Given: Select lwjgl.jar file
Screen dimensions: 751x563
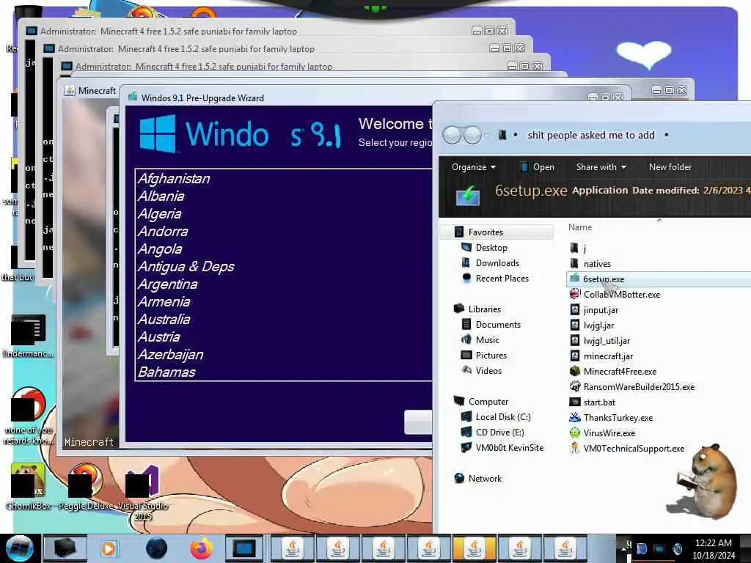Looking at the screenshot, I should (x=598, y=325).
